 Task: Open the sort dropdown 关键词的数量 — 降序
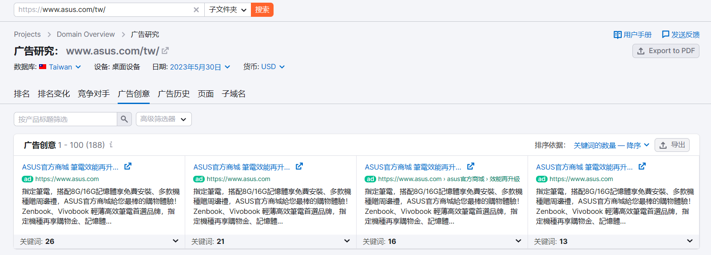click(611, 145)
